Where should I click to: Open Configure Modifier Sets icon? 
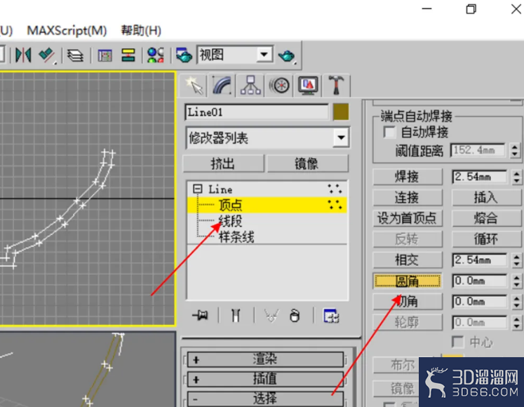331,316
